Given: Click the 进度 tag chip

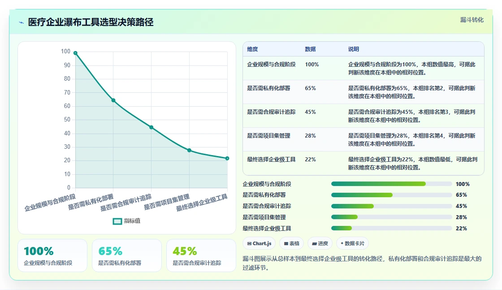Looking at the screenshot, I should click(320, 243).
